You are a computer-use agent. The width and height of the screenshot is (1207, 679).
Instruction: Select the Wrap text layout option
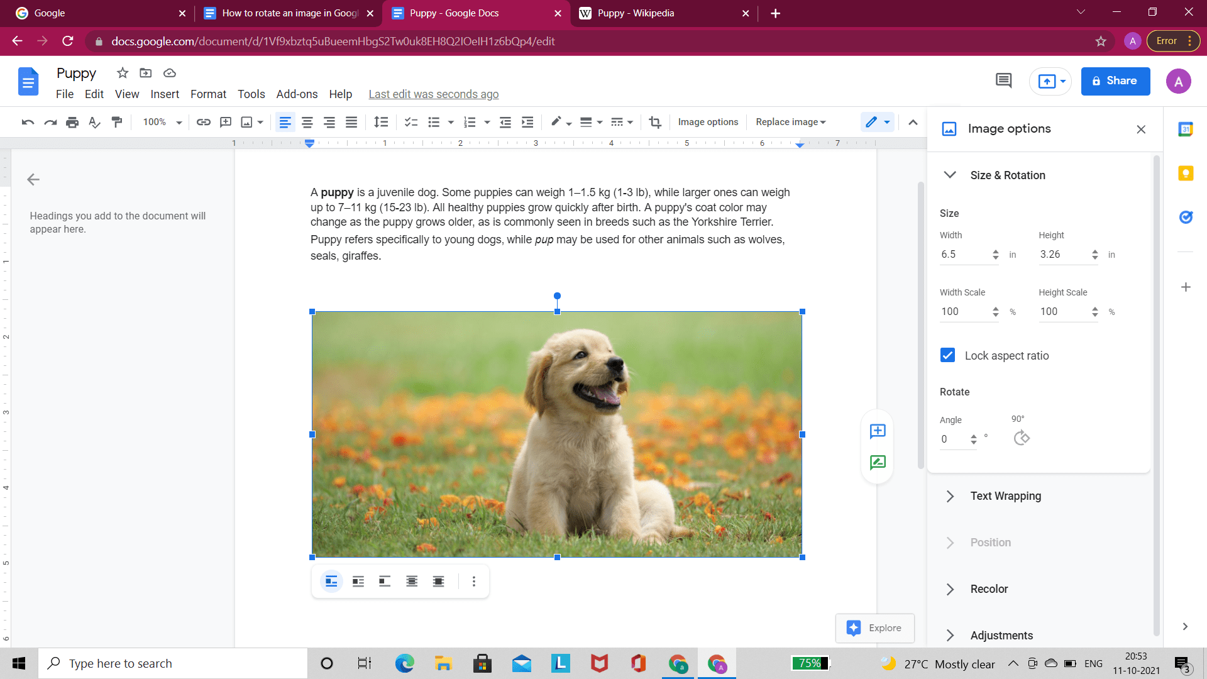tap(358, 582)
